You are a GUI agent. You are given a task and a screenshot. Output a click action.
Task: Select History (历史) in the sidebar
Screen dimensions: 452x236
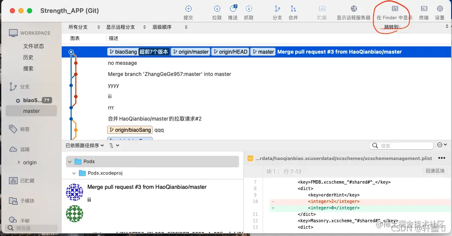tap(28, 57)
